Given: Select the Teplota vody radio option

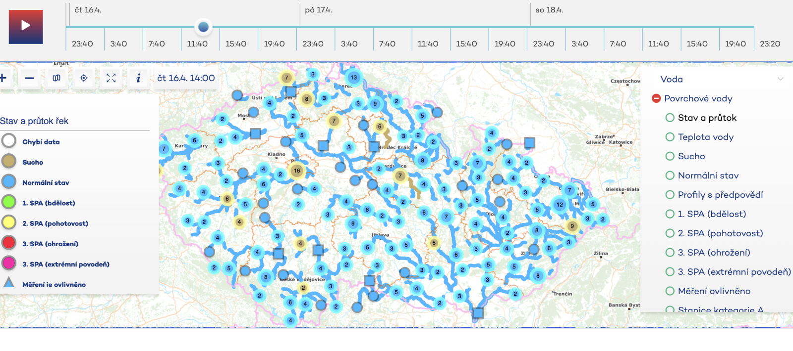Looking at the screenshot, I should coord(670,137).
